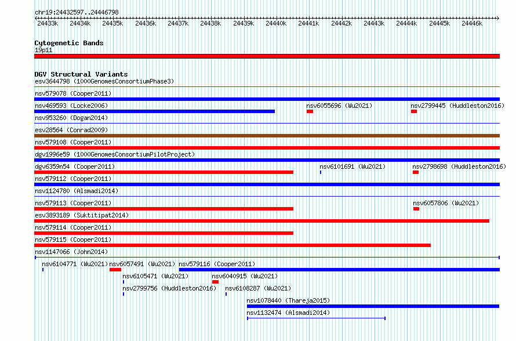This screenshot has height=341, width=516.
Task: Select the nsv579116 (Cooper2011) blue bar
Action: tap(339, 270)
